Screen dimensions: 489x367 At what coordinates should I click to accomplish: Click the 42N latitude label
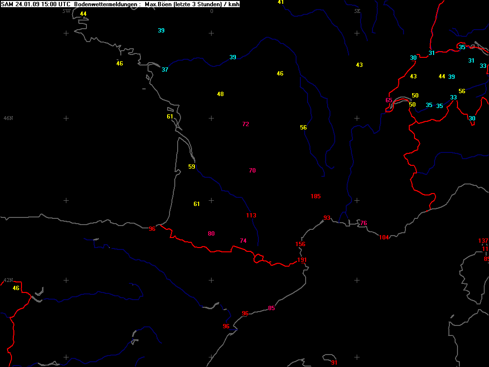8,281
